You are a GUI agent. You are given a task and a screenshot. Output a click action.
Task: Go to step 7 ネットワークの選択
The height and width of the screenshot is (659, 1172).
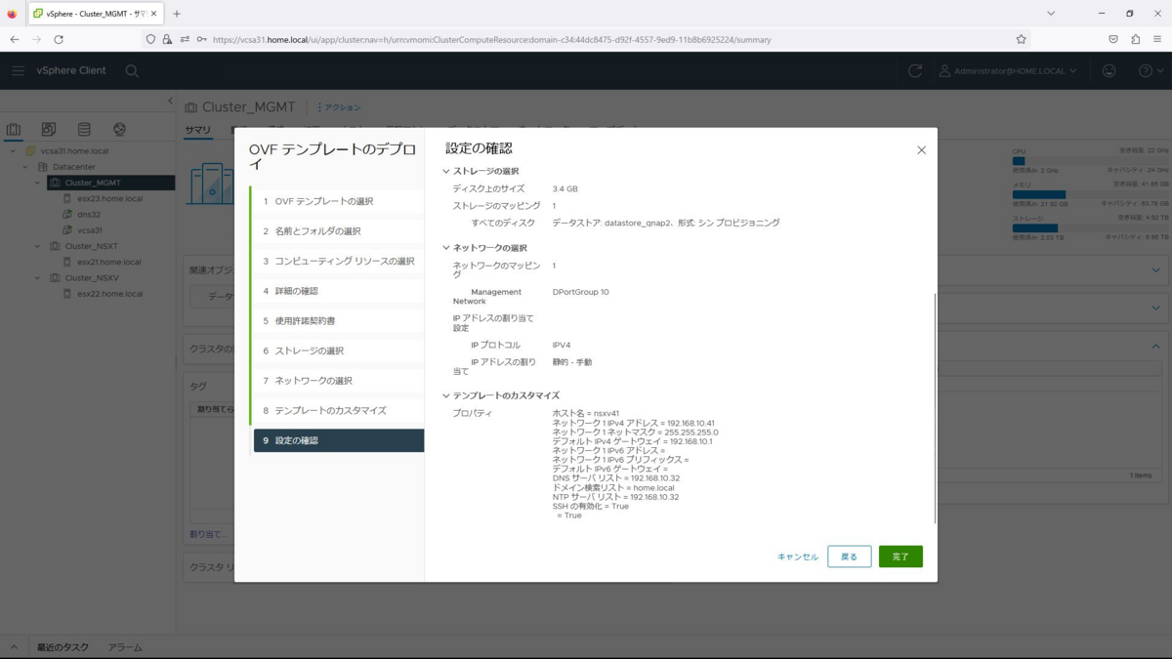[337, 381]
